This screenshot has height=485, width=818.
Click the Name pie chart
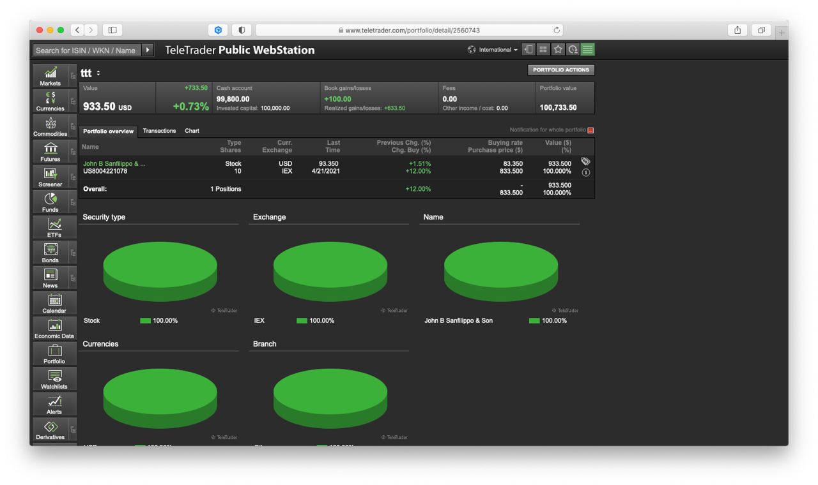[x=501, y=271]
